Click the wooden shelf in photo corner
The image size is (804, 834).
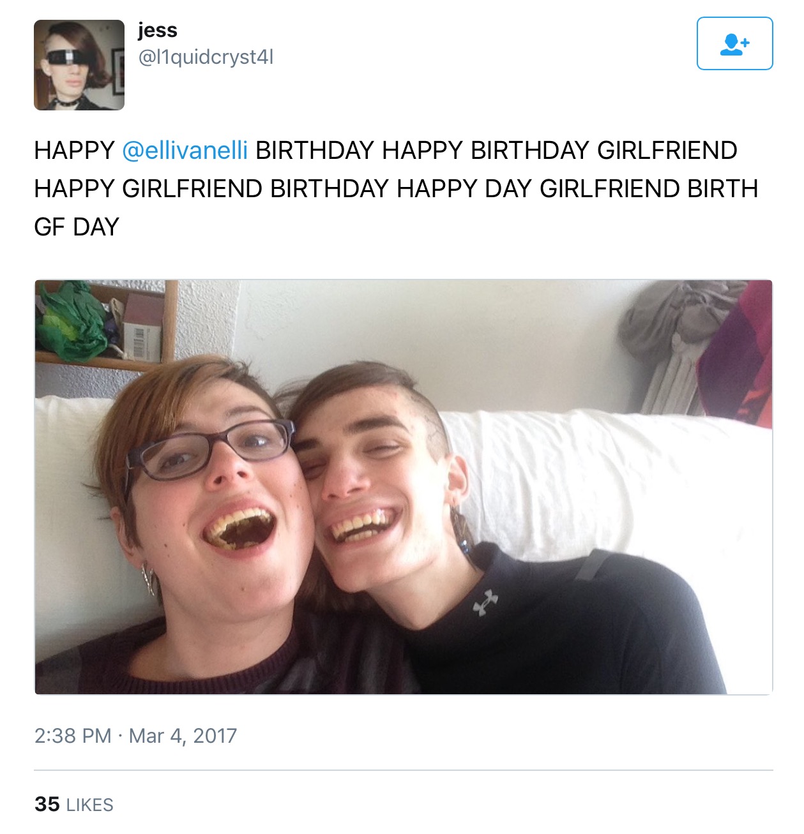106,325
